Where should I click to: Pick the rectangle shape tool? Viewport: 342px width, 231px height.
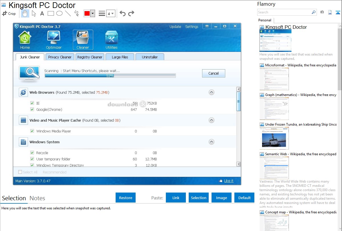(x=51, y=13)
